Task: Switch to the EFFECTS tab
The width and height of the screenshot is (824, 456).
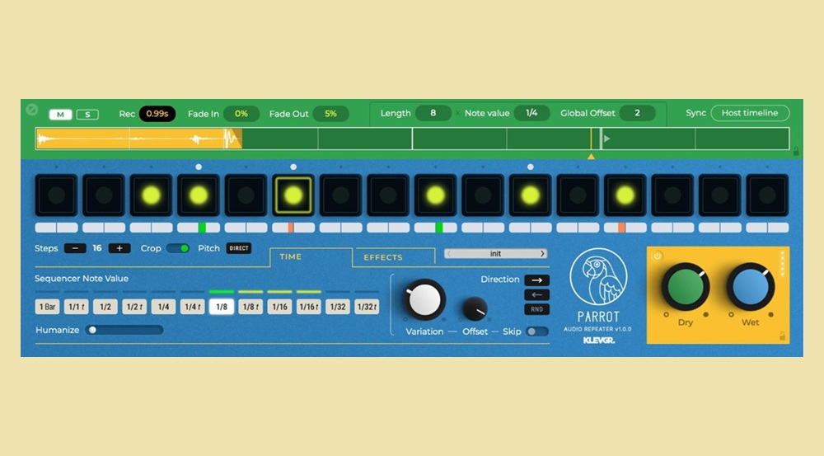Action: click(x=383, y=257)
